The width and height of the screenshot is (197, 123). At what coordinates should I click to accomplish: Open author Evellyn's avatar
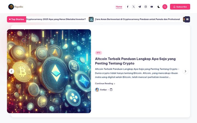[x=97, y=90]
